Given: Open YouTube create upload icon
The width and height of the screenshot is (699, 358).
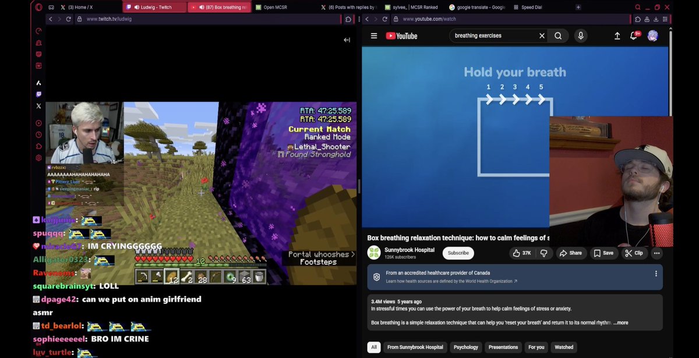Looking at the screenshot, I should (617, 36).
